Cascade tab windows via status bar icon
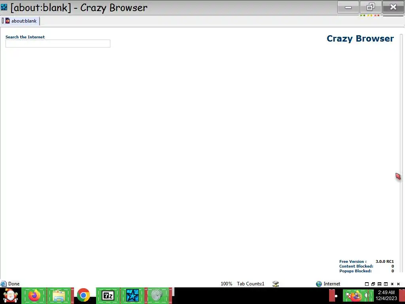Screen dimensions: 405x304 point(373,284)
